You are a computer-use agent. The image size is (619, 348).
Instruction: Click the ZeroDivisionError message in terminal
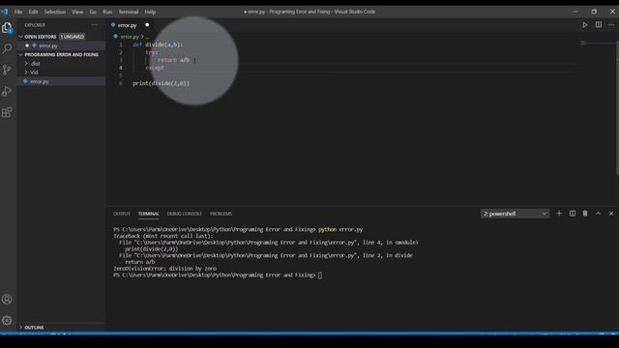(164, 269)
